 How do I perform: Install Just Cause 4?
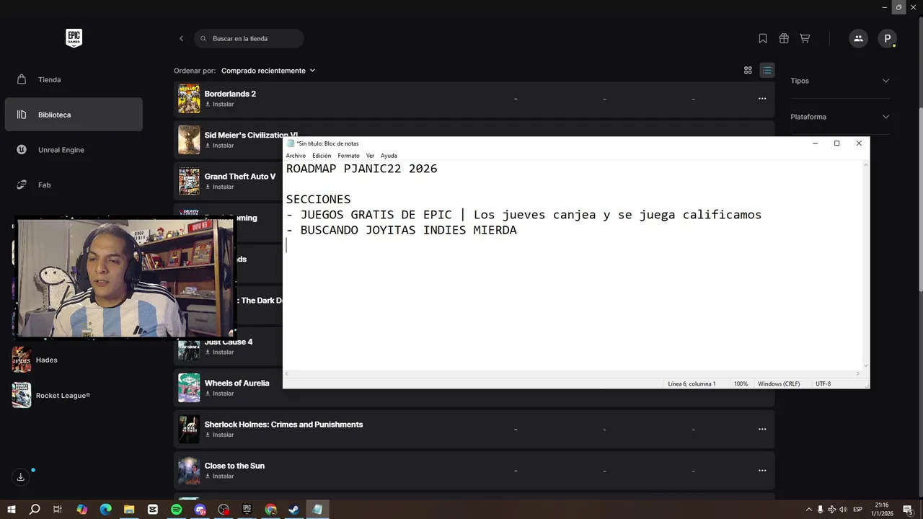pos(219,352)
